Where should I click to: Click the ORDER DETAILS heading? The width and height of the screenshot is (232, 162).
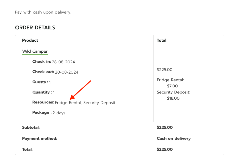click(x=35, y=28)
